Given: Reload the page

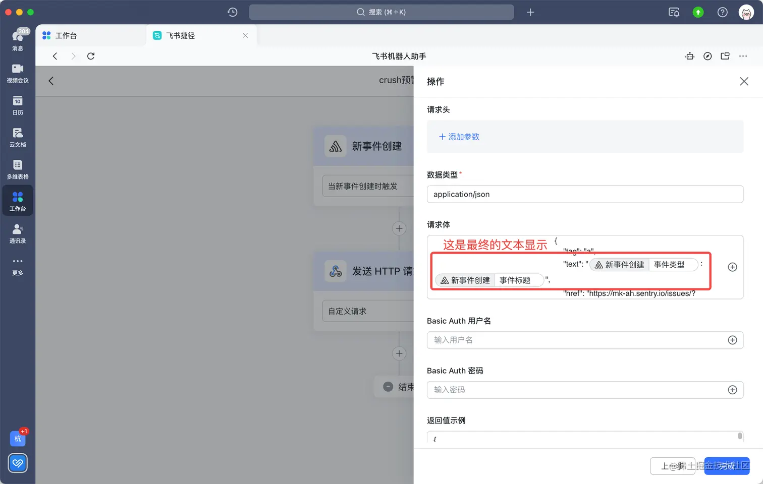Looking at the screenshot, I should pos(91,56).
